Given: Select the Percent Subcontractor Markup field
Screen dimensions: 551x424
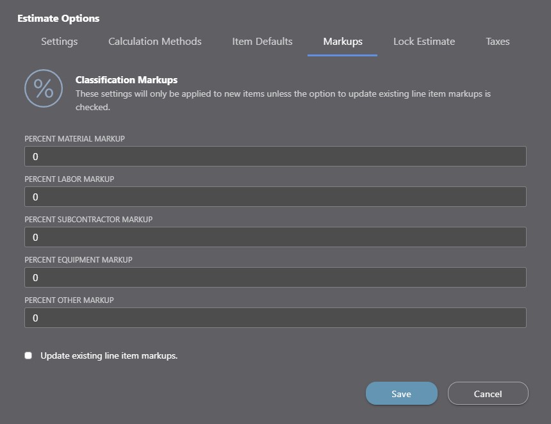Looking at the screenshot, I should [x=275, y=237].
